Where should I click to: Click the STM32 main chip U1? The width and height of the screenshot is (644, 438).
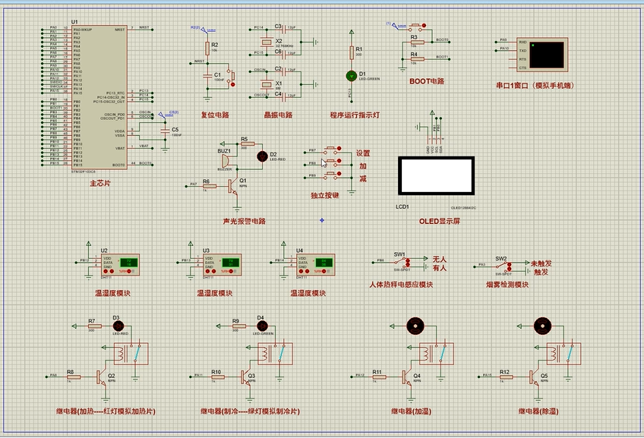point(99,97)
